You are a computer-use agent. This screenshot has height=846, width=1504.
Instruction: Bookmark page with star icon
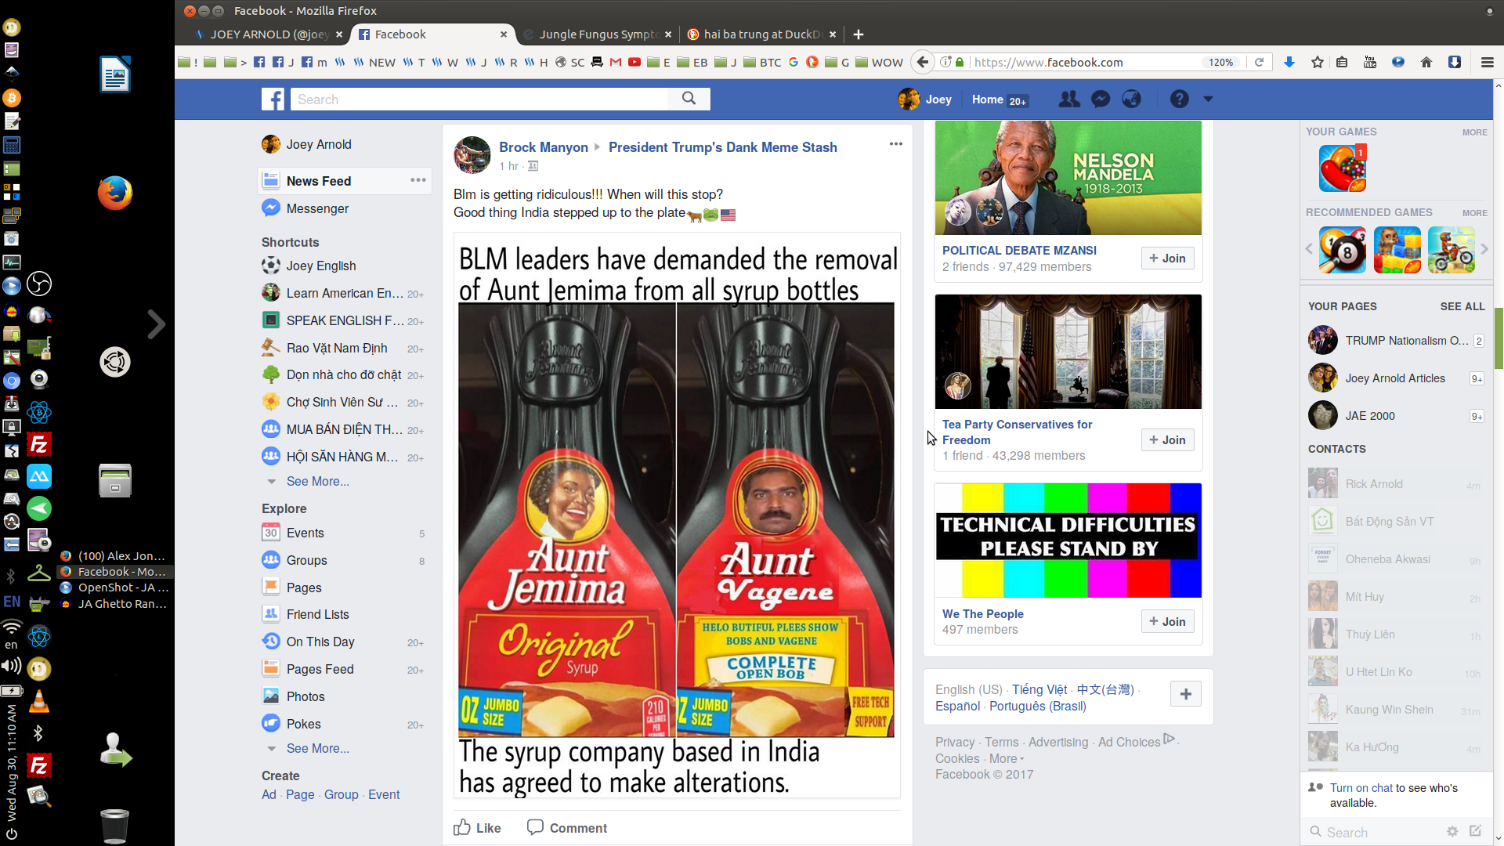tap(1318, 62)
